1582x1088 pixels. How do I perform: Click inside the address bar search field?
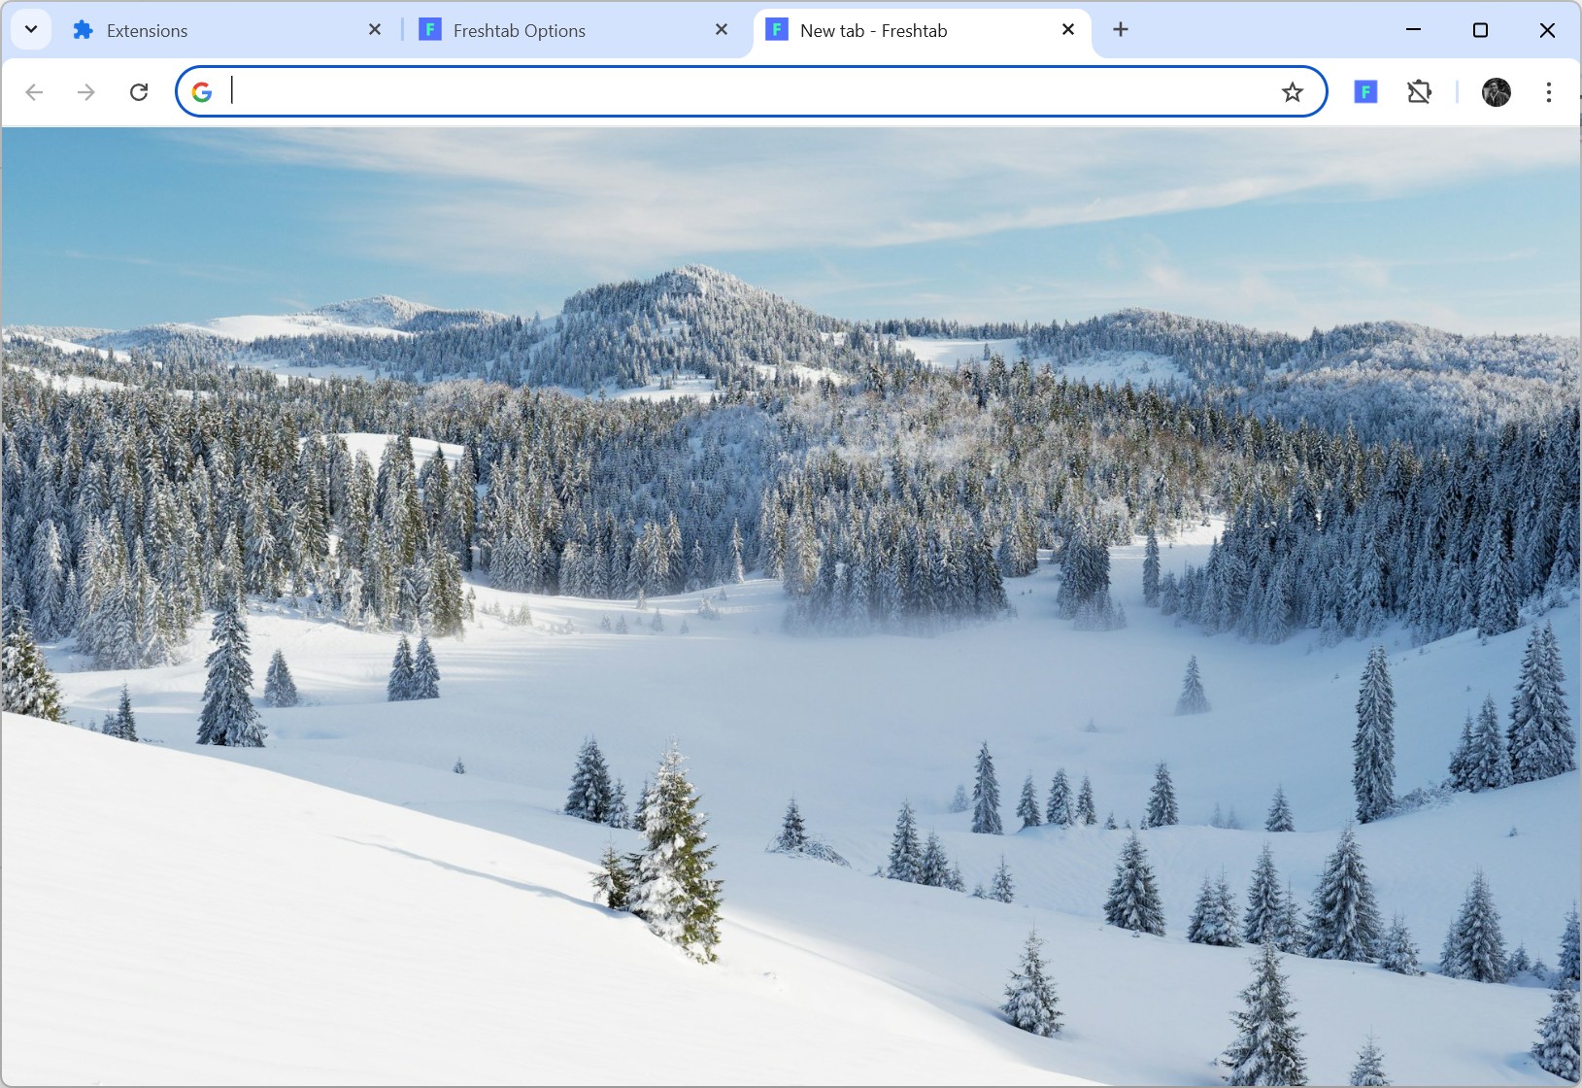click(x=680, y=91)
